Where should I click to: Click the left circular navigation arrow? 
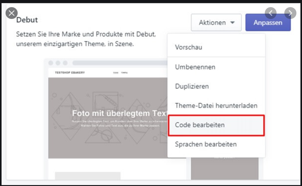pos(271,13)
